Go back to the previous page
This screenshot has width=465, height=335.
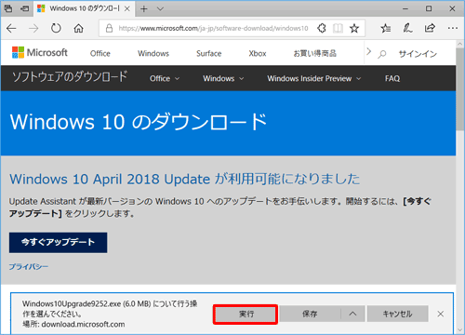11,29
